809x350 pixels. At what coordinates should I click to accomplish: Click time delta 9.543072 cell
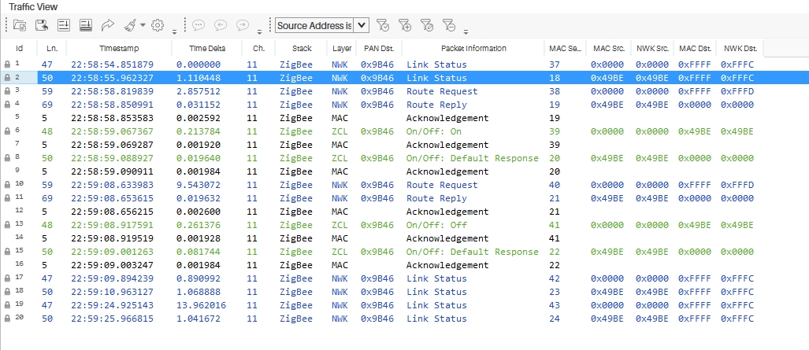click(x=199, y=185)
